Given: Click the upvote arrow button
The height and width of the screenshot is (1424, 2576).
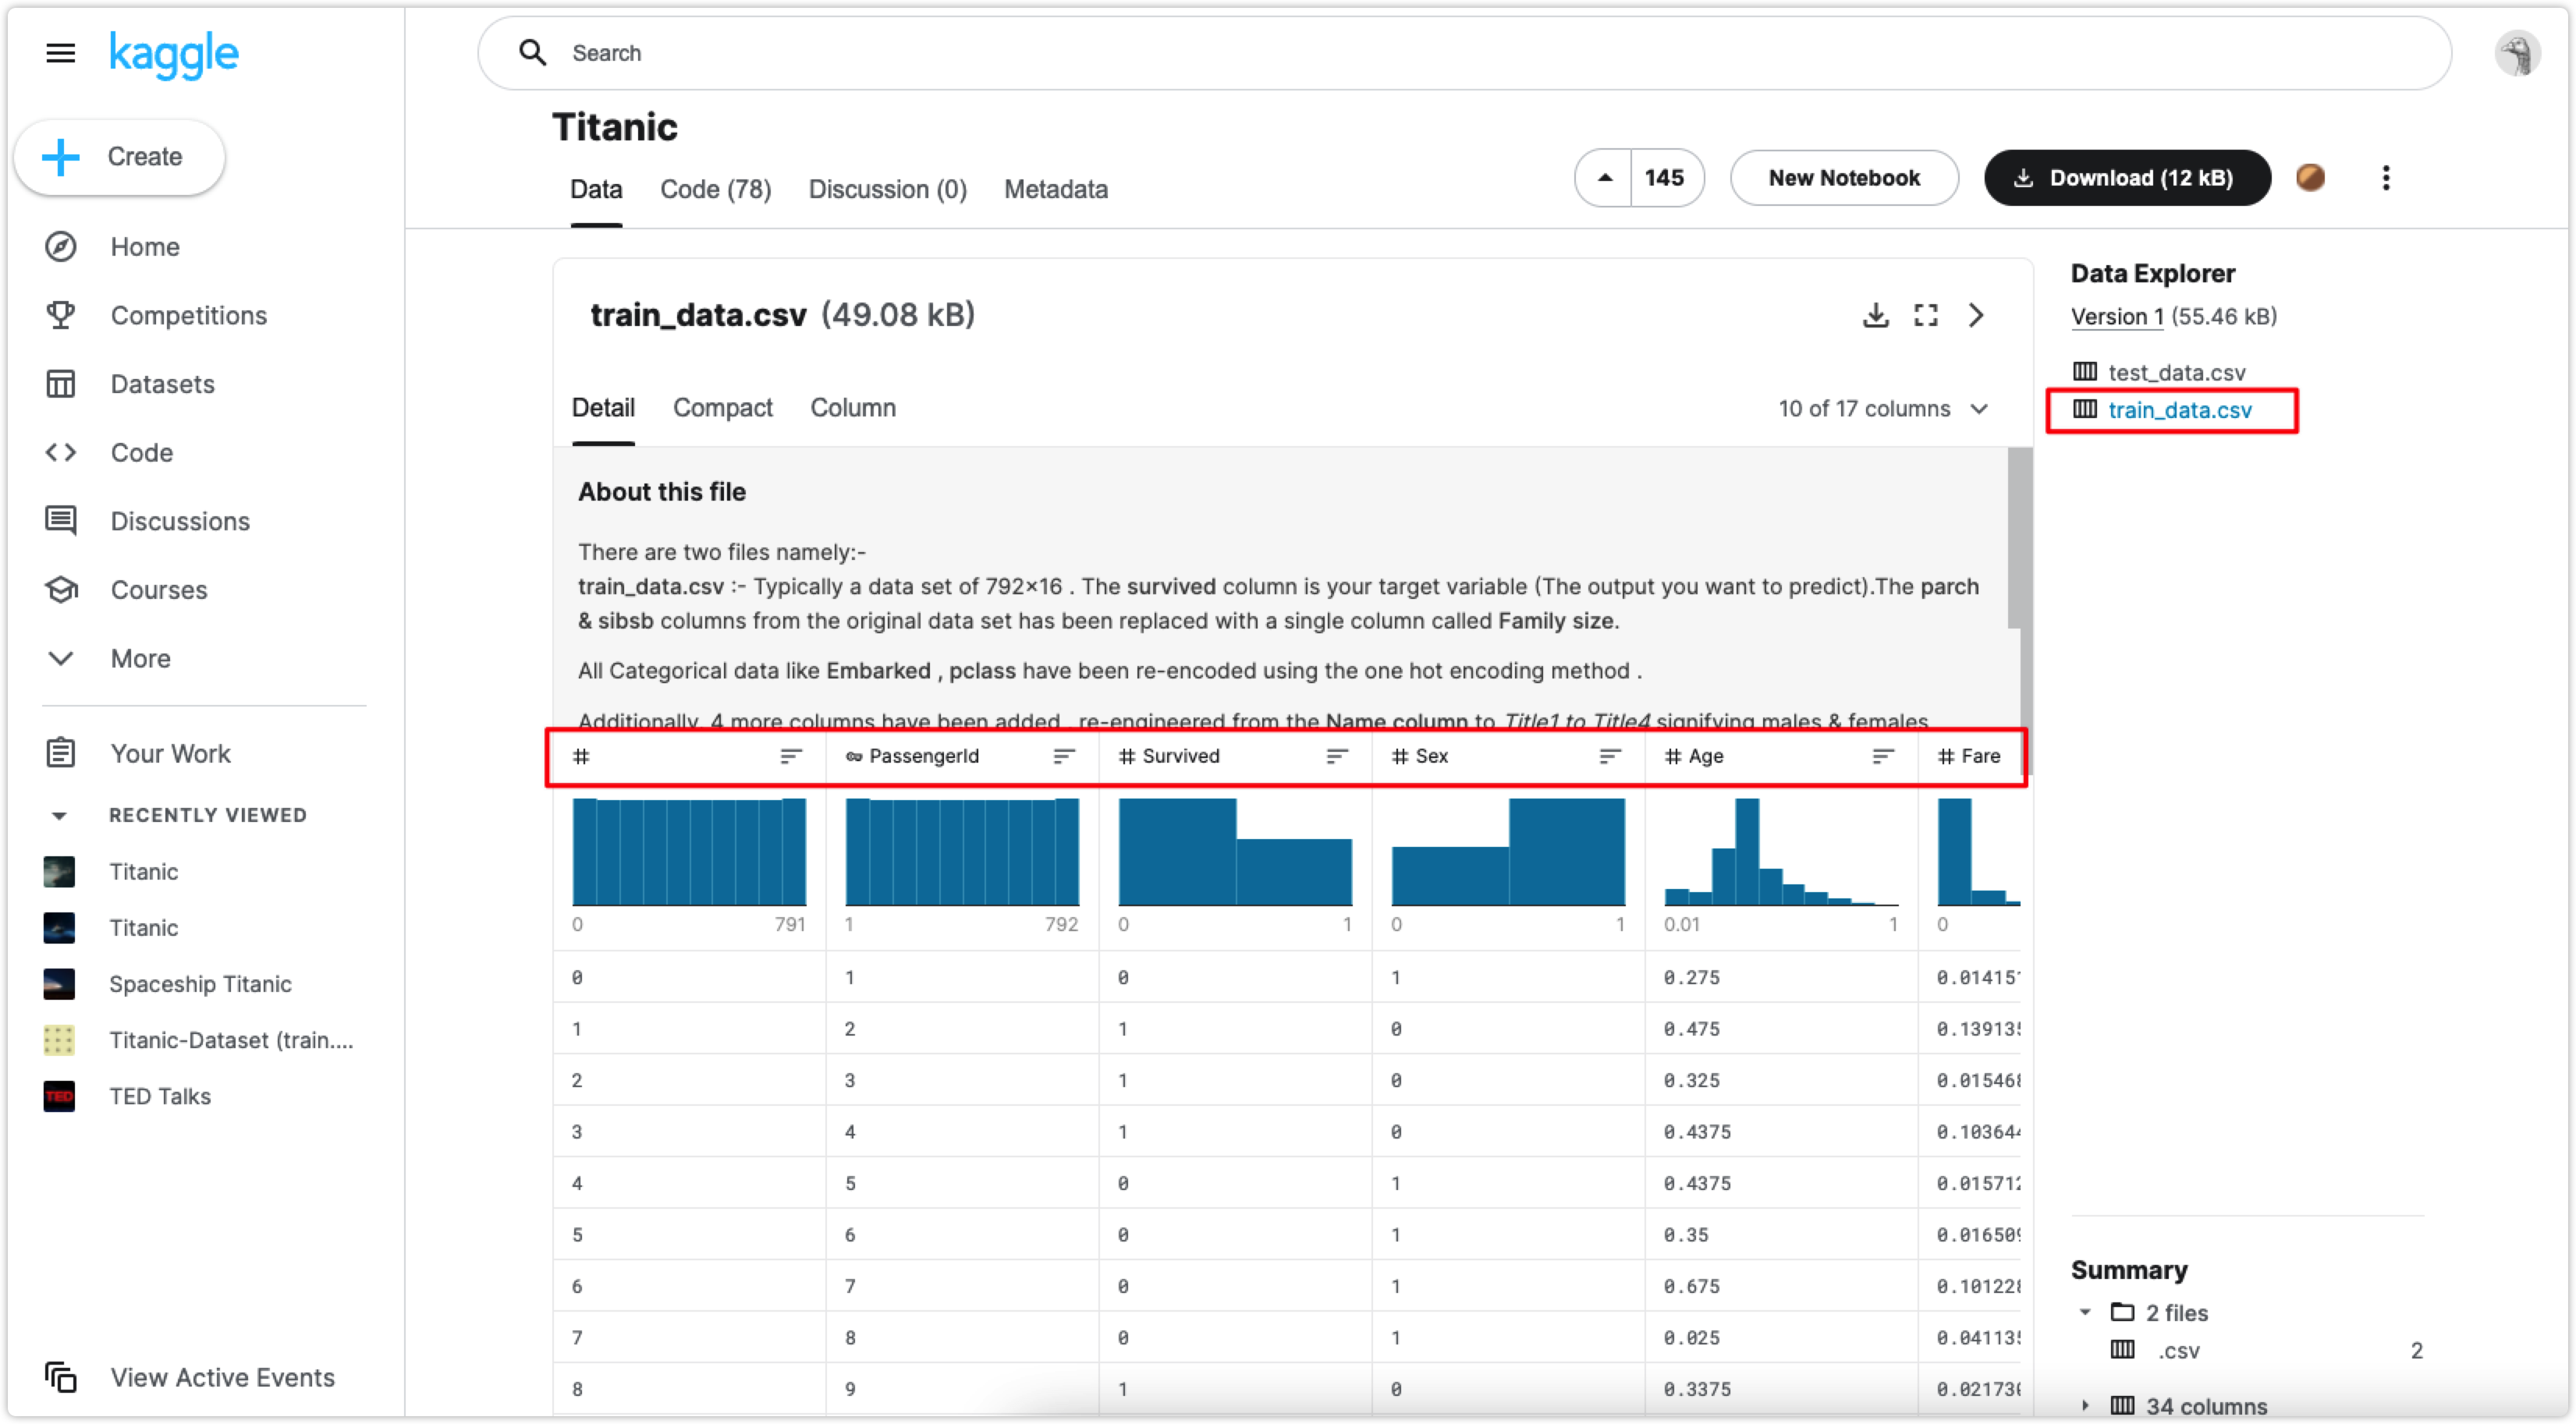Looking at the screenshot, I should click(1604, 178).
